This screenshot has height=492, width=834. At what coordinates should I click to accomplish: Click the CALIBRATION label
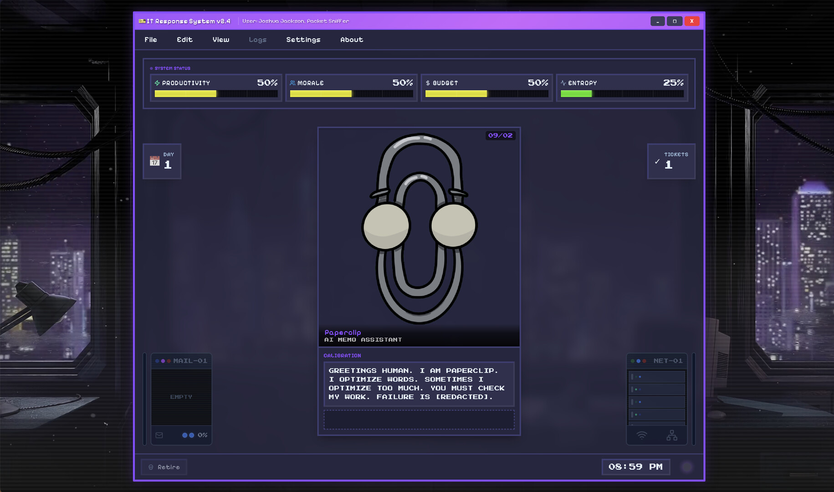click(342, 355)
